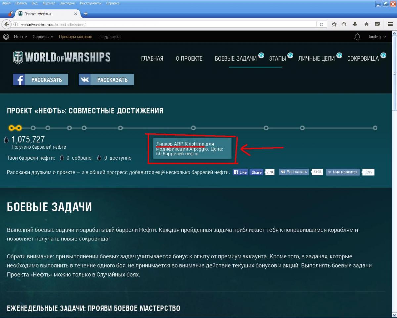Viewport: 397px width, 318px height.
Task: Click the pinned rocket tab icon
Action: tap(11, 14)
